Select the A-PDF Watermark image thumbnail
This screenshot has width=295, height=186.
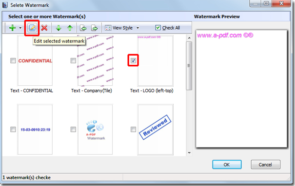point(95,130)
